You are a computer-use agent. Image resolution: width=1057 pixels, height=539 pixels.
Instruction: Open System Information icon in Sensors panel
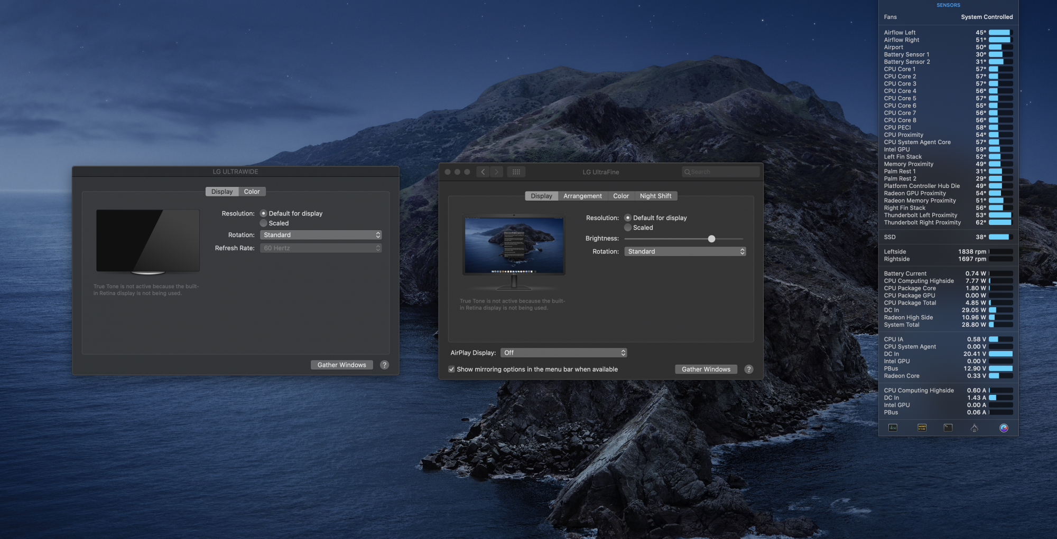coord(975,428)
